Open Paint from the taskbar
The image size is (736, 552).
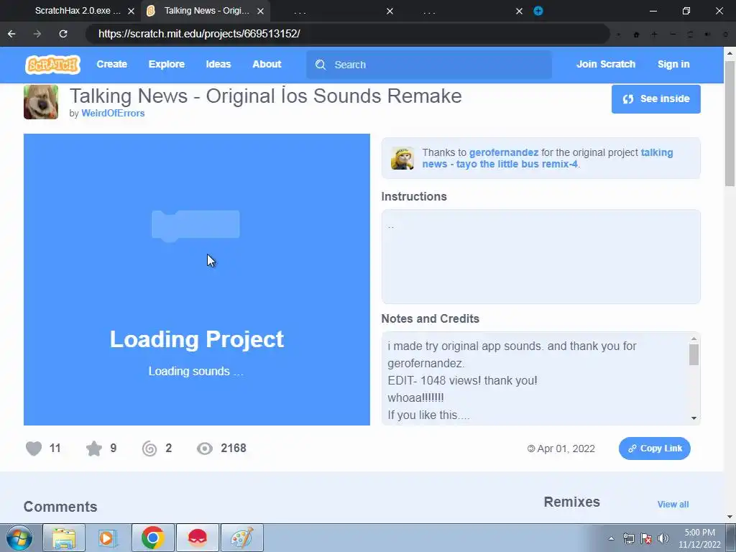(242, 538)
